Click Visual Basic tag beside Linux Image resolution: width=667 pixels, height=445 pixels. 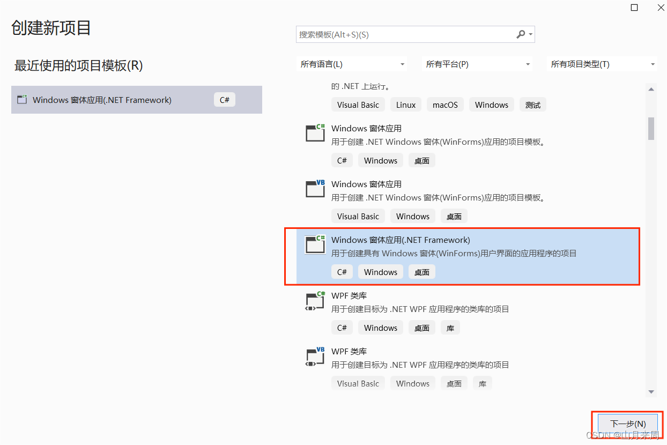coord(358,105)
